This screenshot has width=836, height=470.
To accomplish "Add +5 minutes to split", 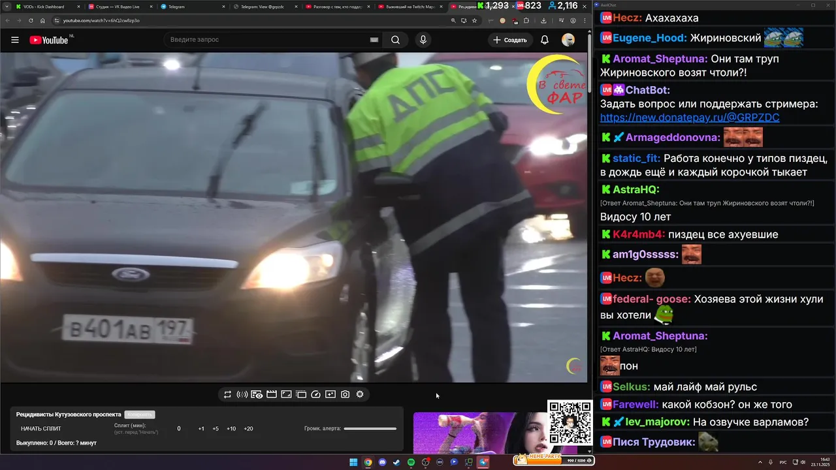I will tap(216, 429).
